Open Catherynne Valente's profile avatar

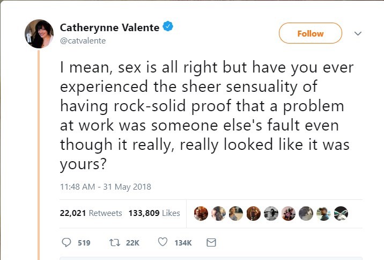coord(39,33)
